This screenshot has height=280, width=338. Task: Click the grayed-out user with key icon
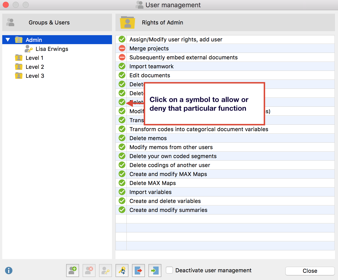tap(106, 271)
